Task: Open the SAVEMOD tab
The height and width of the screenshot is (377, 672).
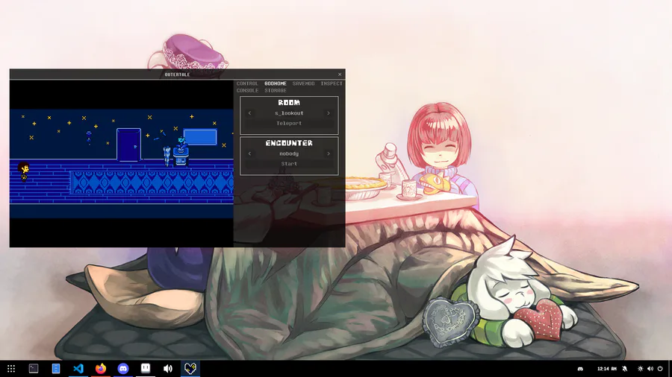Action: (x=303, y=83)
